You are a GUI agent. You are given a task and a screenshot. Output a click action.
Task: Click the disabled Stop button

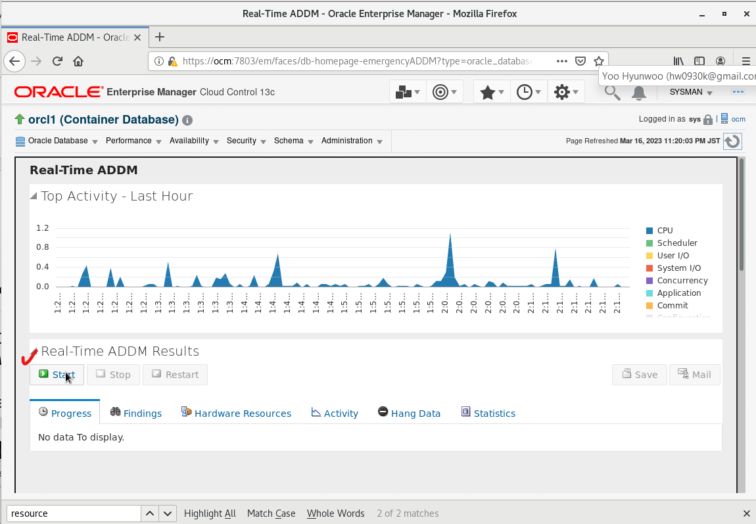click(113, 375)
